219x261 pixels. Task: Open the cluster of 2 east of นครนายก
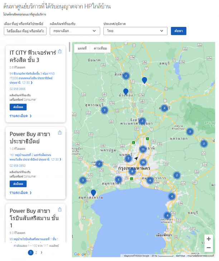point(204,144)
